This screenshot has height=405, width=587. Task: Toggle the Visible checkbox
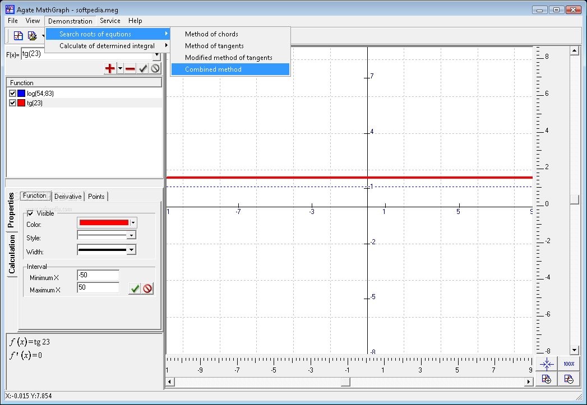(x=31, y=213)
